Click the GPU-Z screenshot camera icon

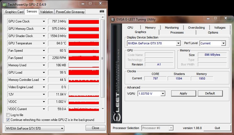(x=102, y=11)
